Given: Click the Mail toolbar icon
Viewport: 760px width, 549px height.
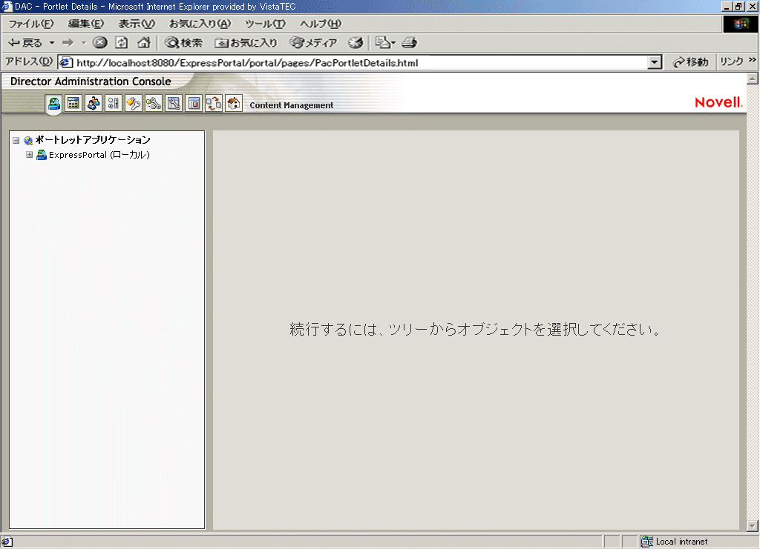Looking at the screenshot, I should click(385, 42).
